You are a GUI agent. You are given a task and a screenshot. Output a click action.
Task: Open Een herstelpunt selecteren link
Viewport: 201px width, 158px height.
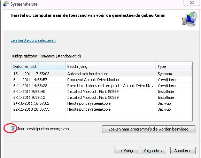click(33, 40)
